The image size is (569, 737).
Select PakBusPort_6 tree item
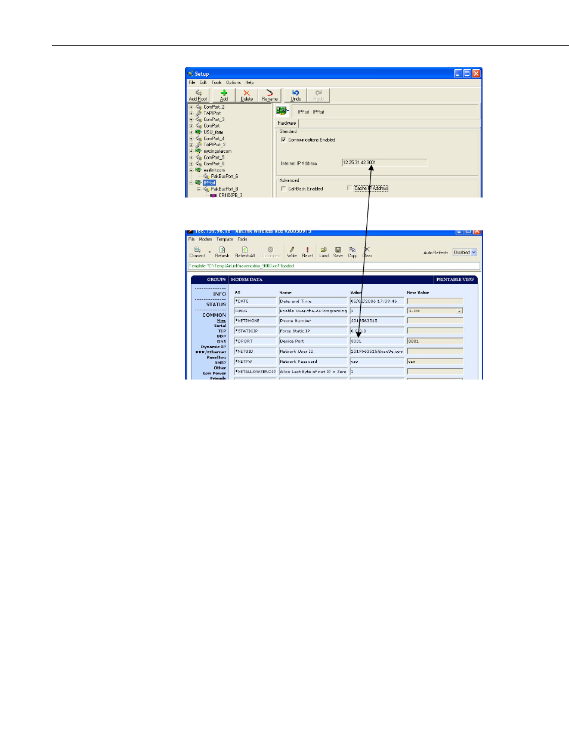pos(224,176)
